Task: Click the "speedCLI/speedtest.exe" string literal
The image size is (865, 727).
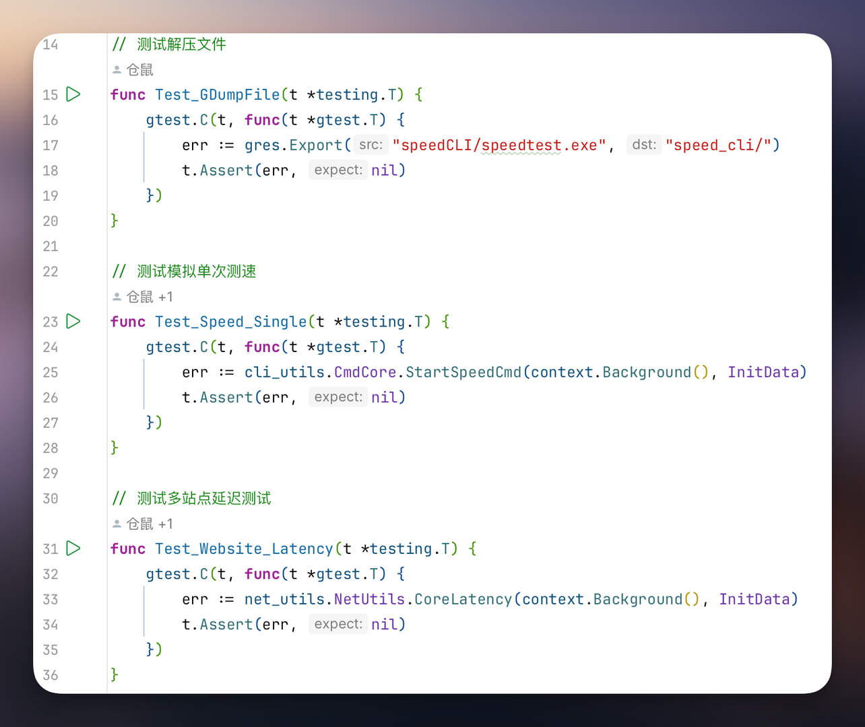Action: click(x=499, y=145)
